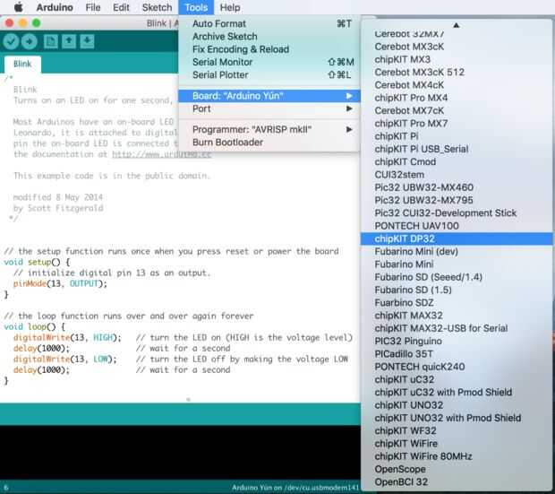Click the pinMode(13, OUTPUT) code line
This screenshot has width=555, height=494.
tap(60, 283)
